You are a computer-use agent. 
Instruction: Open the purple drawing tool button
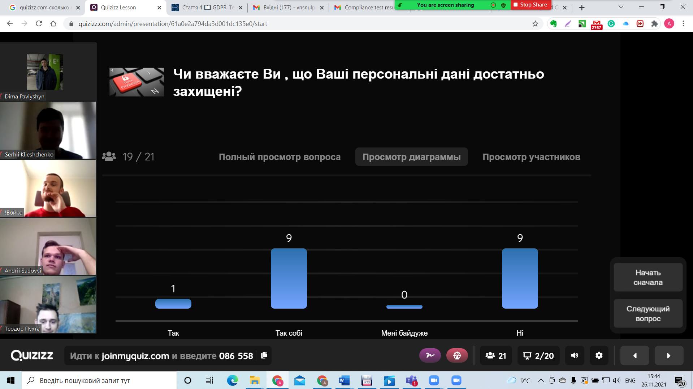pyautogui.click(x=430, y=355)
